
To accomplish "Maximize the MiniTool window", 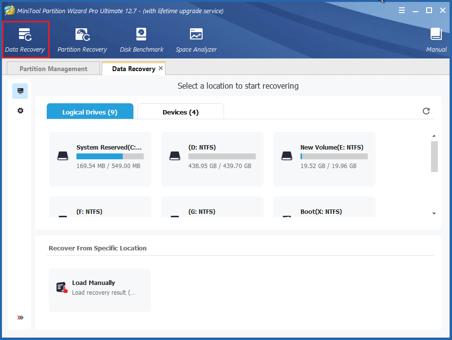I will (429, 11).
